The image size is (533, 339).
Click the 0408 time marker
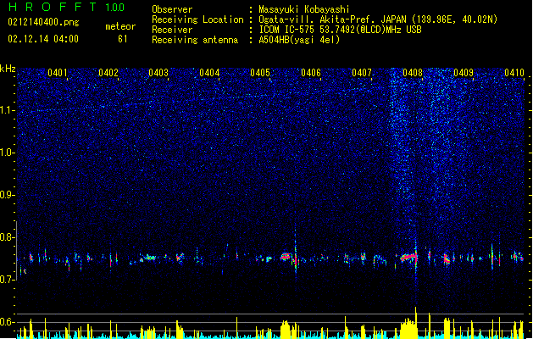coord(413,73)
